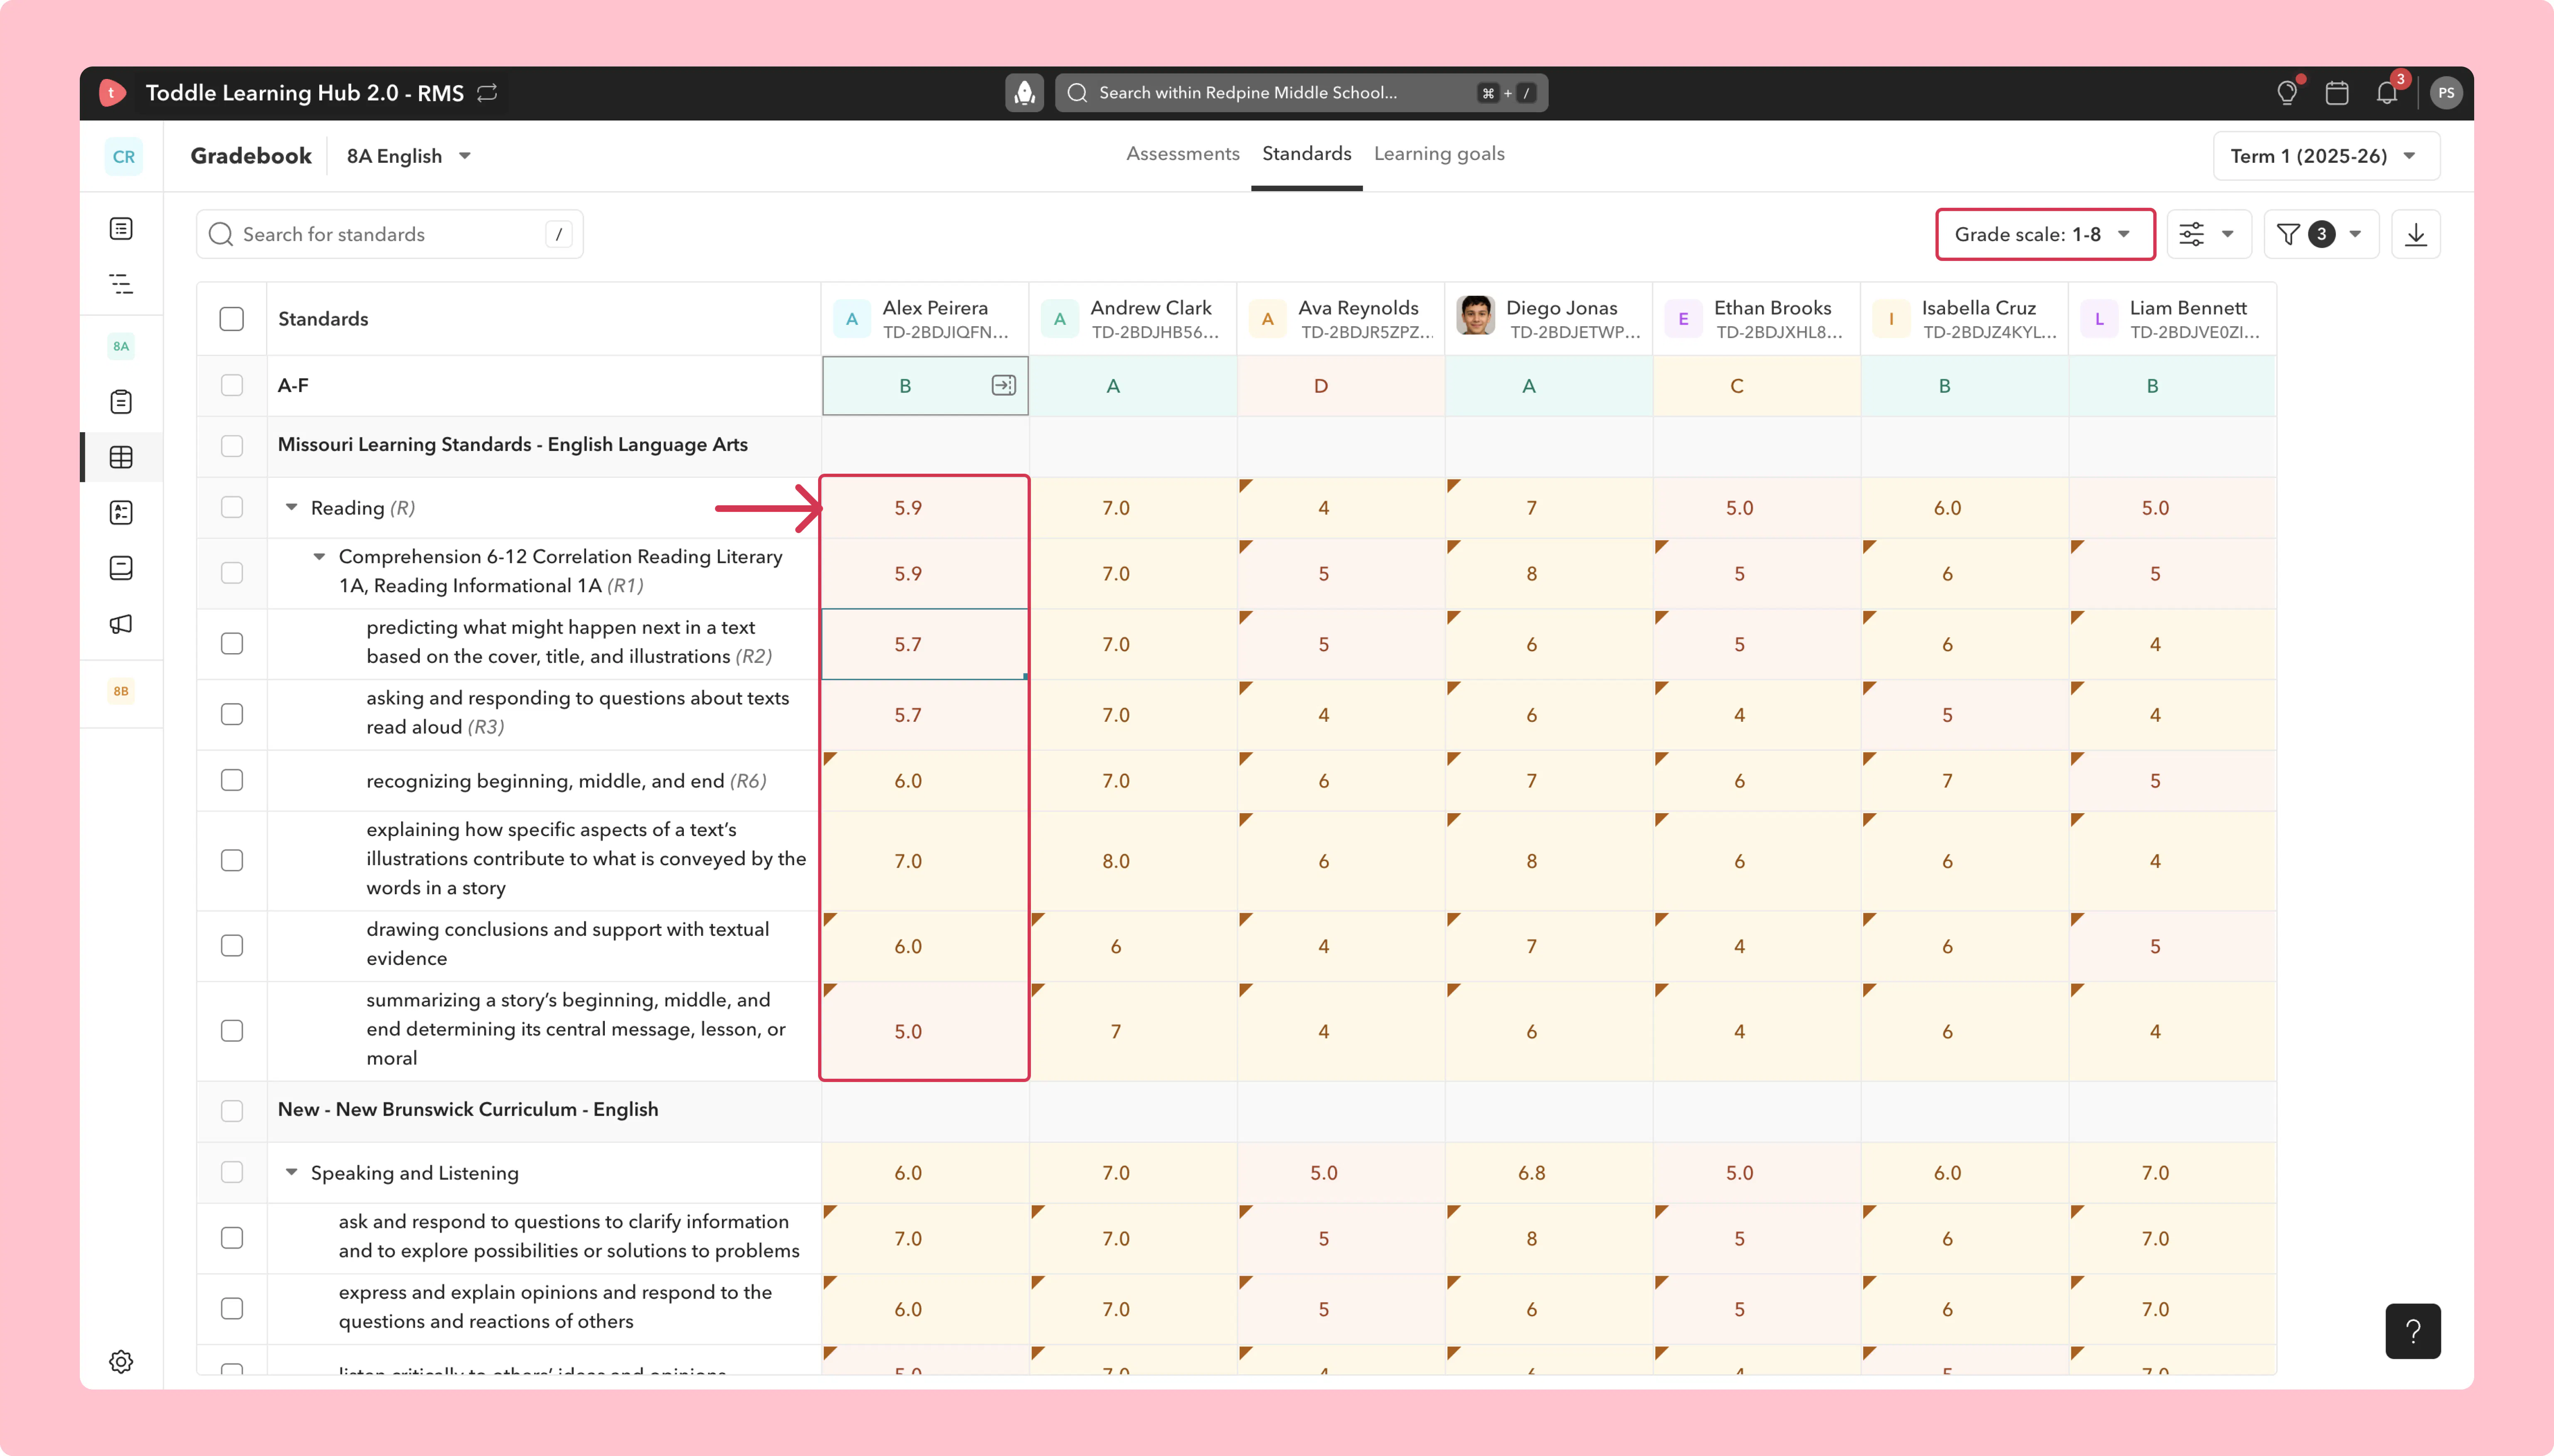Click the switch workspace arrows icon
2554x1456 pixels.
tap(487, 93)
